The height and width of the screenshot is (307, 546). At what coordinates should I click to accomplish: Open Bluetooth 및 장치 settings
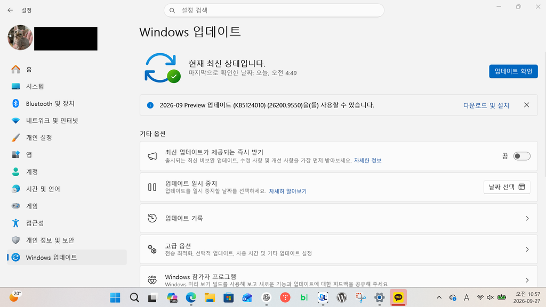[66, 104]
